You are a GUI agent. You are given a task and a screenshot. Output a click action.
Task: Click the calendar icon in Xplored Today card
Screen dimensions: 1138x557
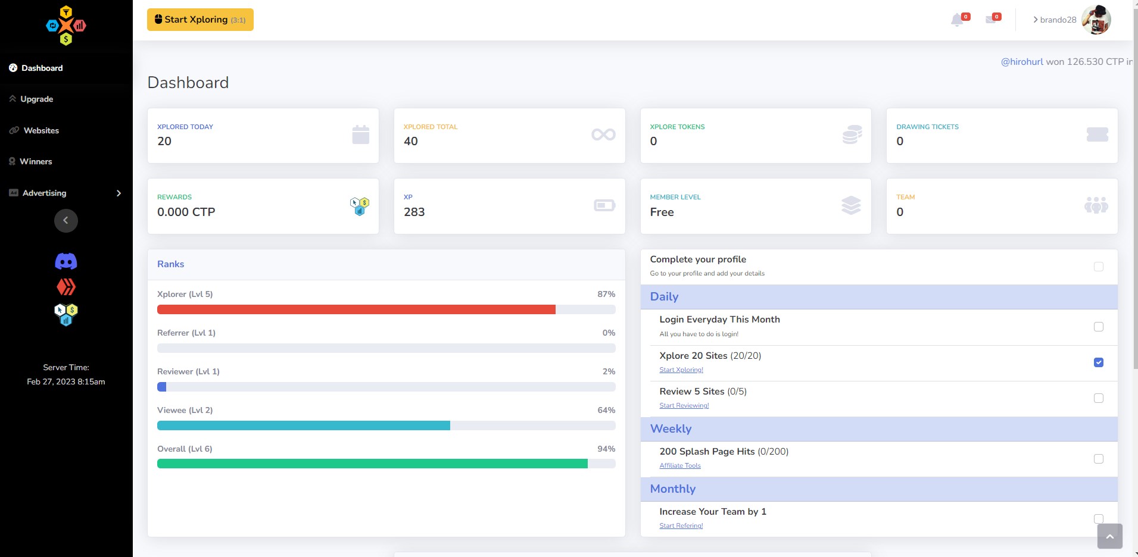(x=361, y=135)
